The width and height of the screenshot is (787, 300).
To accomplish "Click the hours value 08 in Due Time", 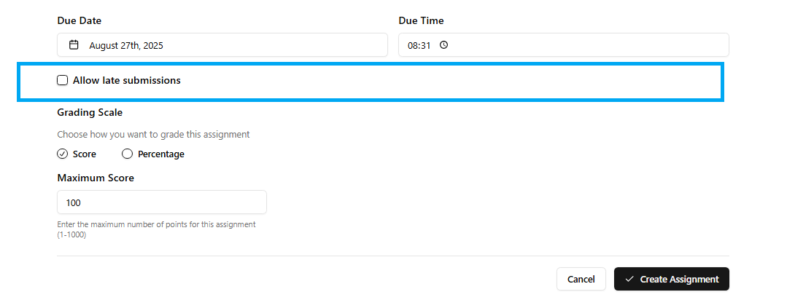I will [413, 45].
